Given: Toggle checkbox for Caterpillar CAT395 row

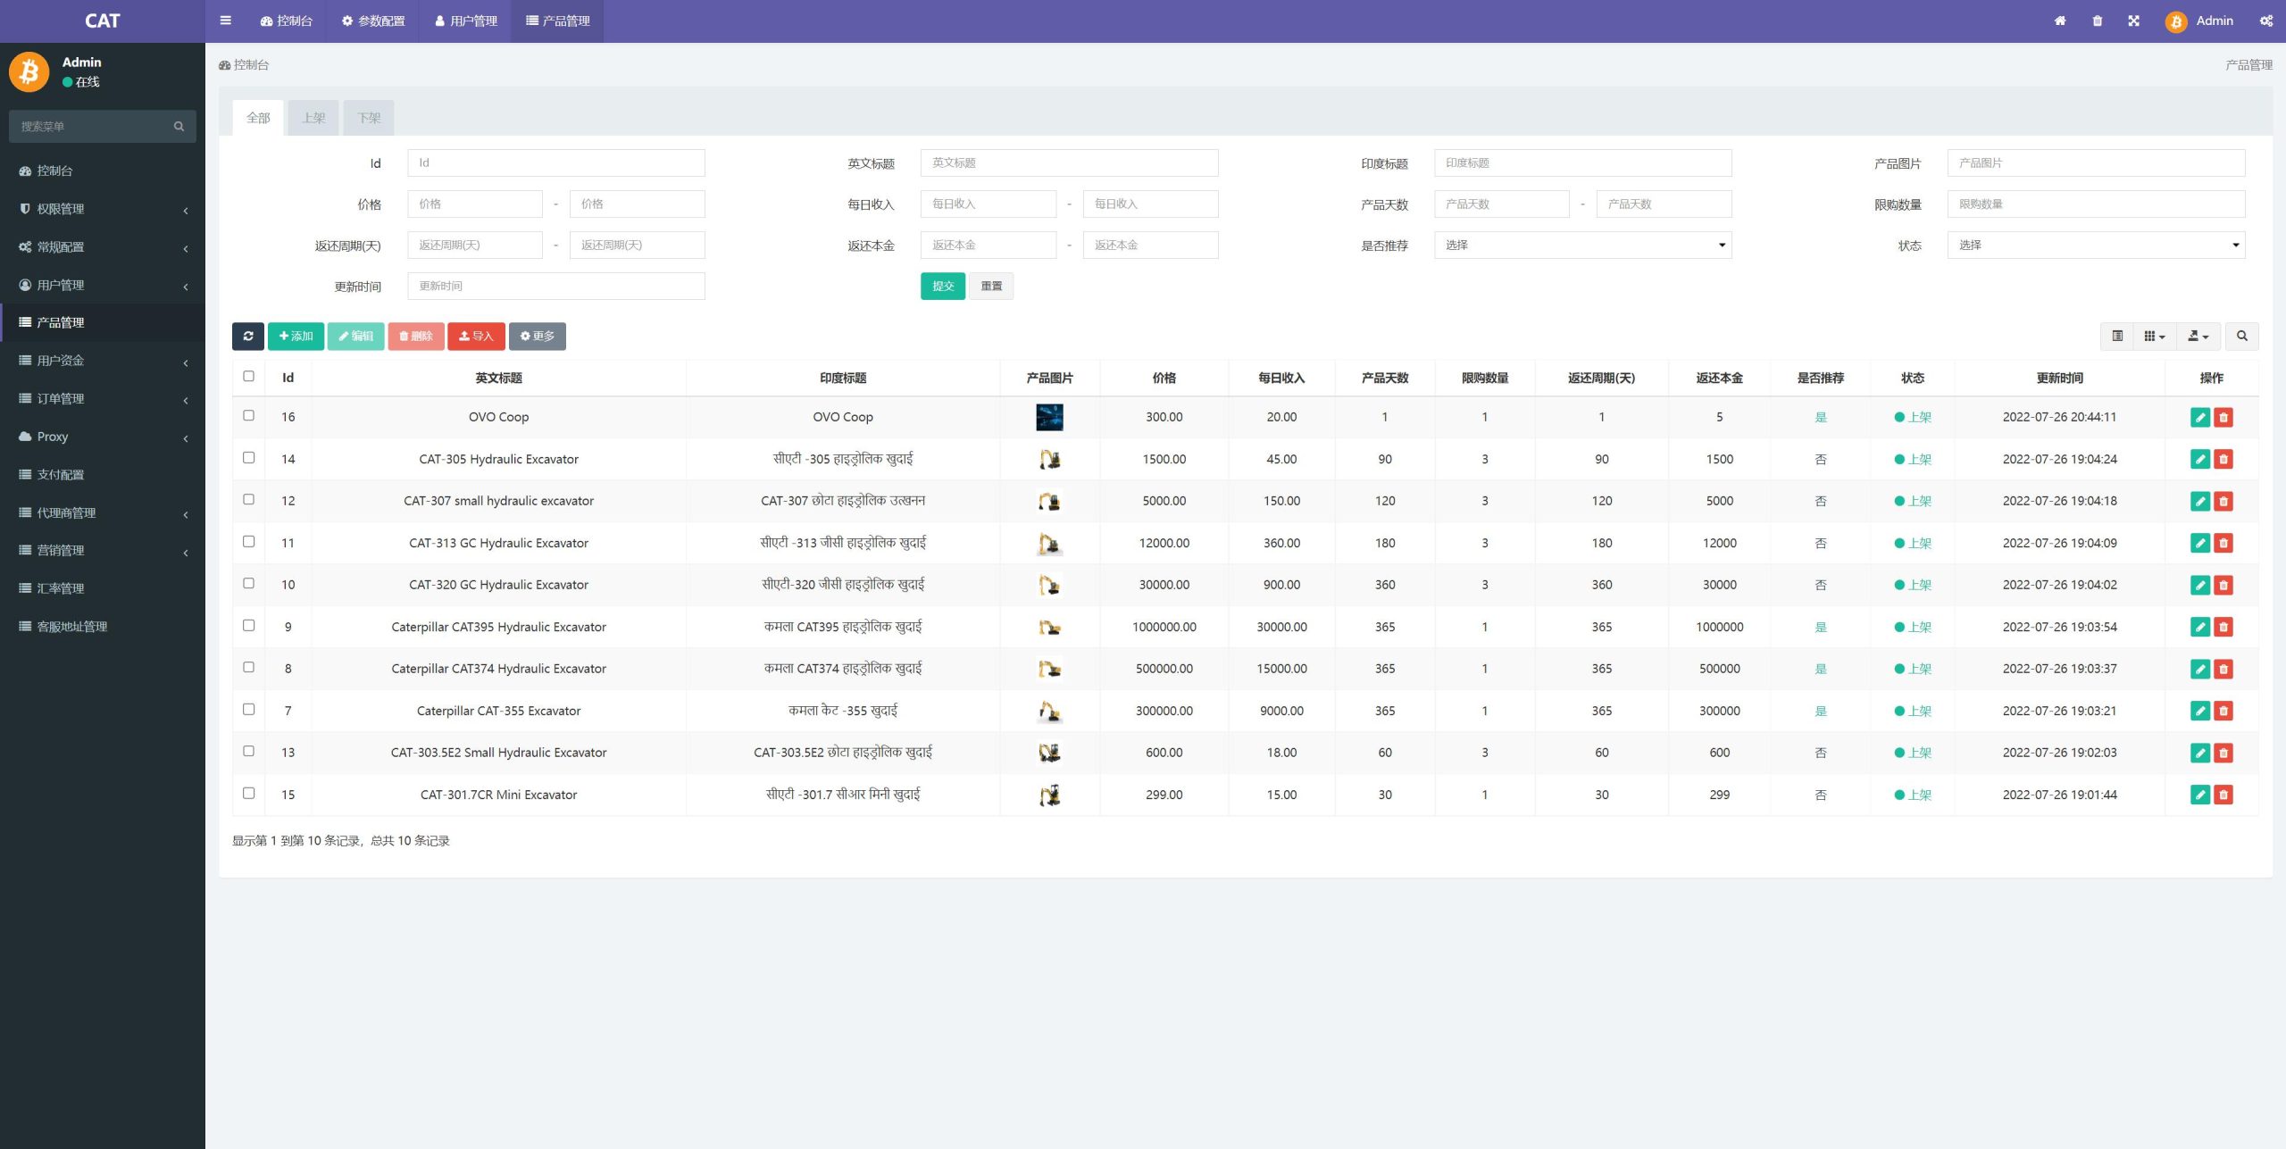Looking at the screenshot, I should 246,626.
